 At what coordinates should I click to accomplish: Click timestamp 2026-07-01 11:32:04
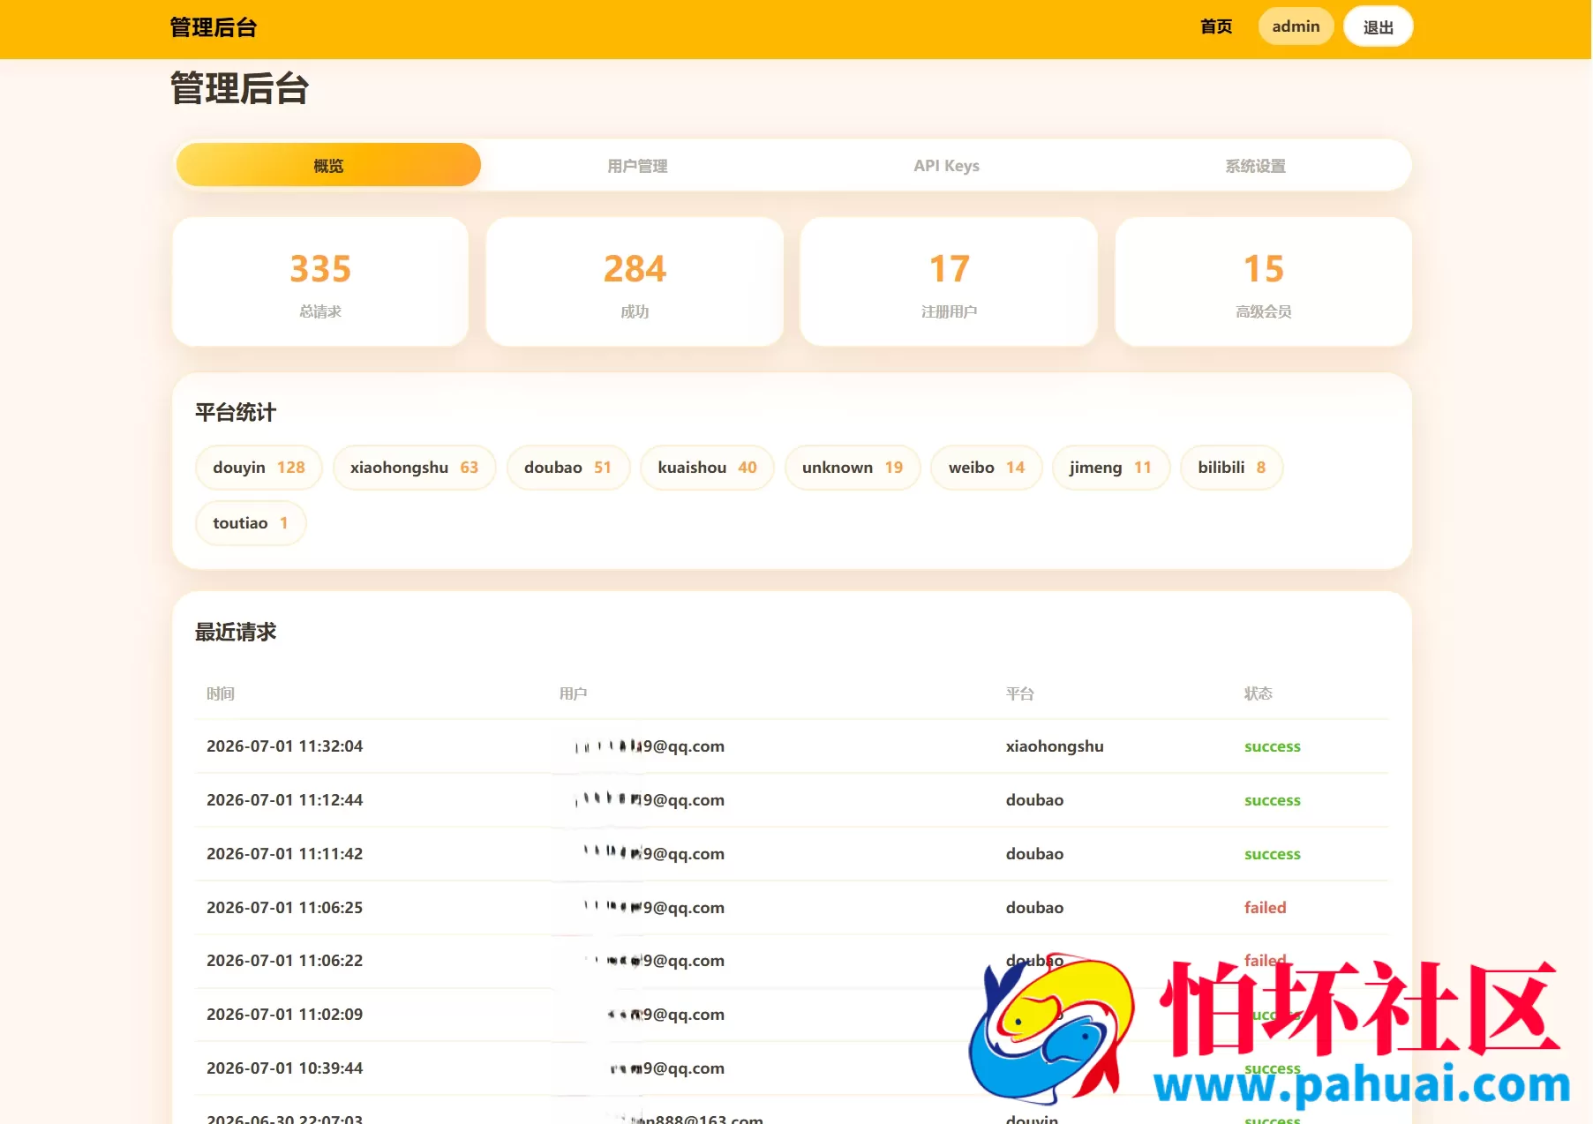click(x=284, y=746)
